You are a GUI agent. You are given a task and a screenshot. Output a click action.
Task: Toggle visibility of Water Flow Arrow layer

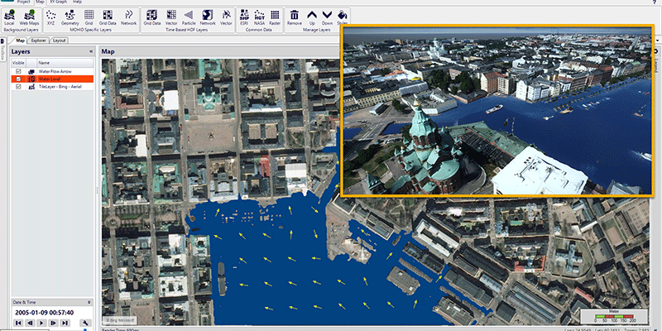tap(18, 72)
